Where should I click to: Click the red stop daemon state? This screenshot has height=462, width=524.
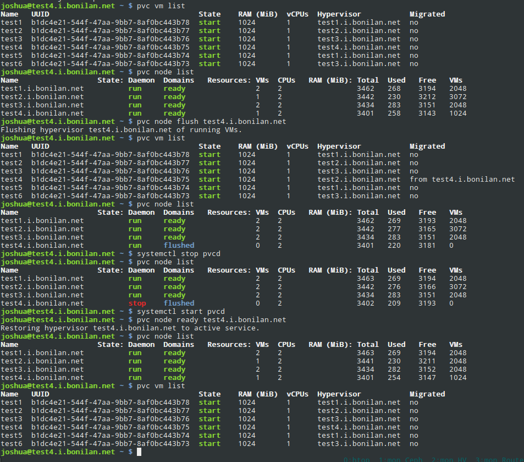pyautogui.click(x=137, y=303)
